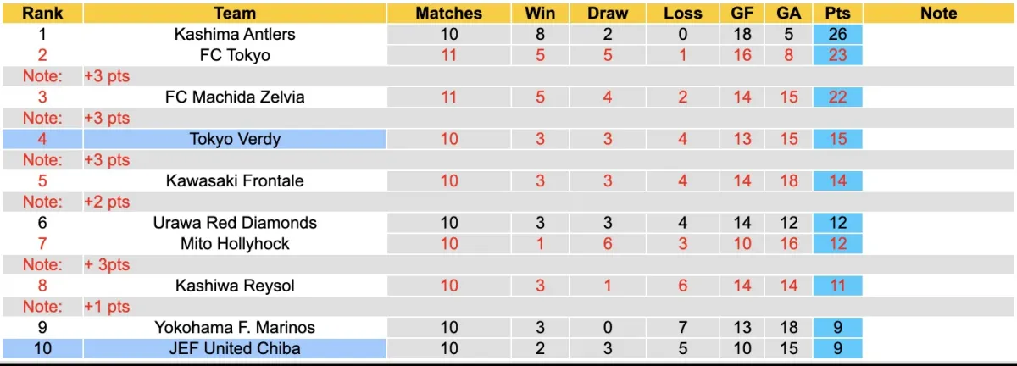Viewport: 1017px width, 366px height.
Task: Select the Loss column header
Action: tap(683, 14)
